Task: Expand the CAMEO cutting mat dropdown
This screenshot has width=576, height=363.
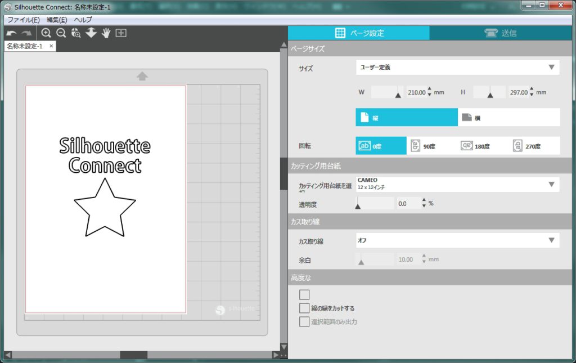Action: (x=458, y=184)
